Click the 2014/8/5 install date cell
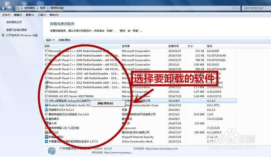Image resolution: width=271 pixels, height=157 pixels. pos(174,101)
